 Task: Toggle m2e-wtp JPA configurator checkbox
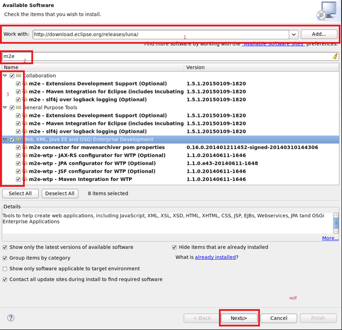[x=18, y=163]
